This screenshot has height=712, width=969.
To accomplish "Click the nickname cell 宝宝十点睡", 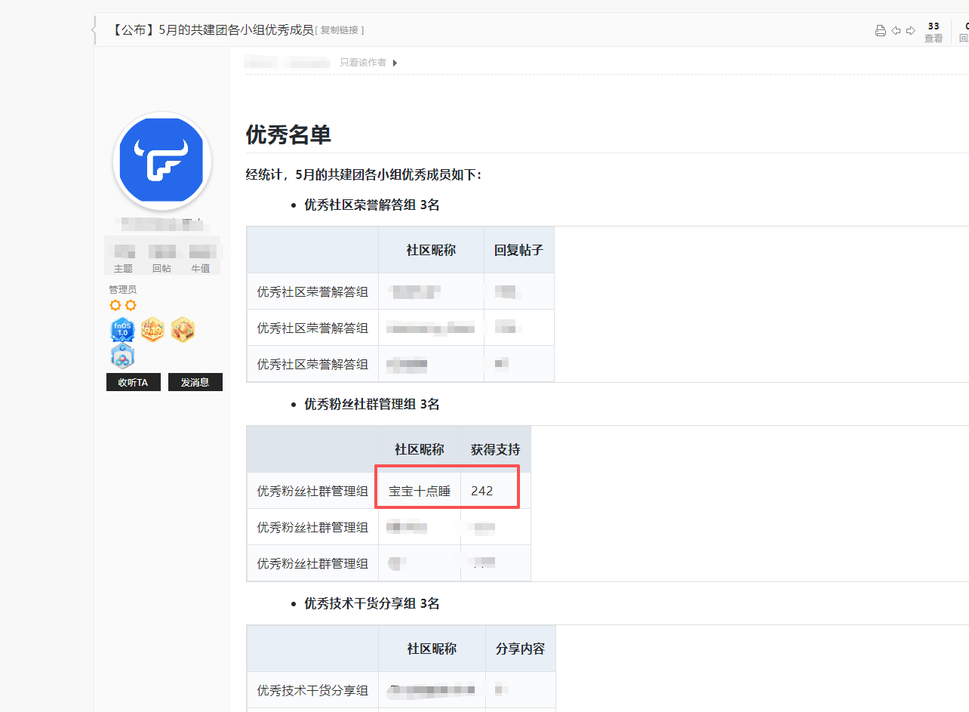I will coord(420,491).
